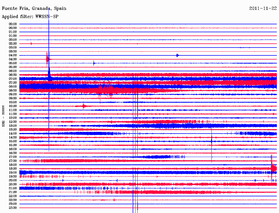Select the 14:30 time label
This screenshot has height=213, width=279.
[x=13, y=137]
